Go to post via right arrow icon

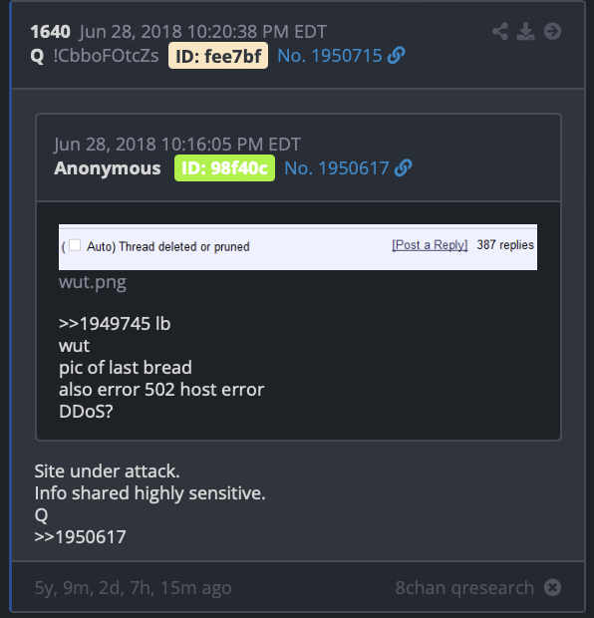[552, 32]
